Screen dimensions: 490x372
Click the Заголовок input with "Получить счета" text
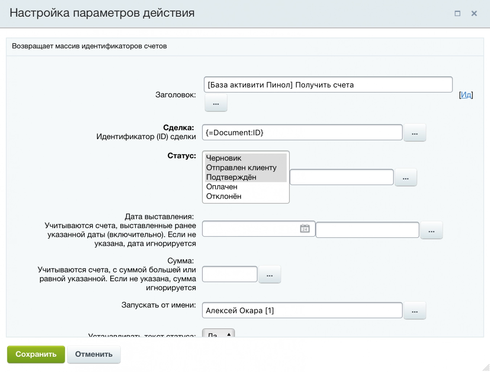point(328,84)
